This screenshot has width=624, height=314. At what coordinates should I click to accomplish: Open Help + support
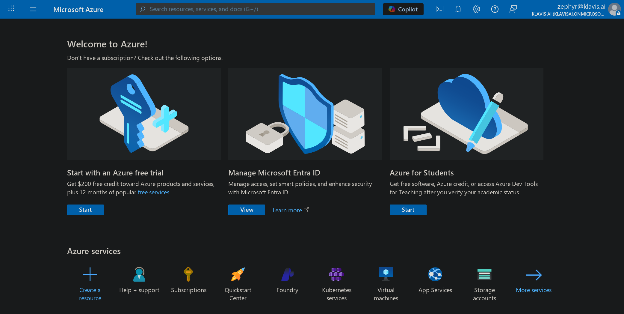(139, 282)
